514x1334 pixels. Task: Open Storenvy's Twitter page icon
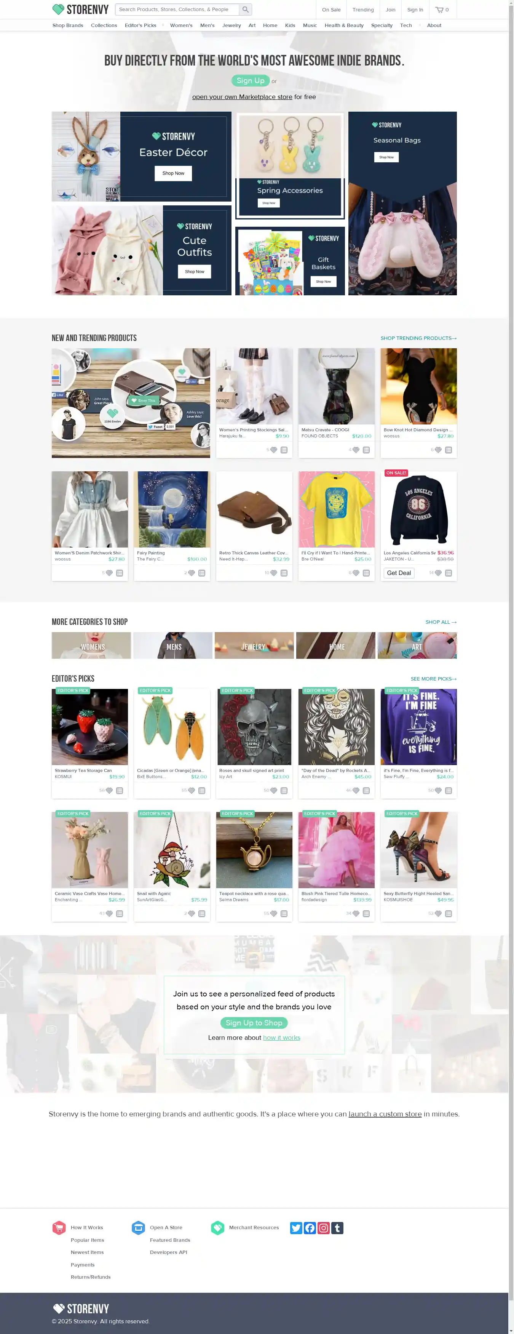[x=296, y=1228]
